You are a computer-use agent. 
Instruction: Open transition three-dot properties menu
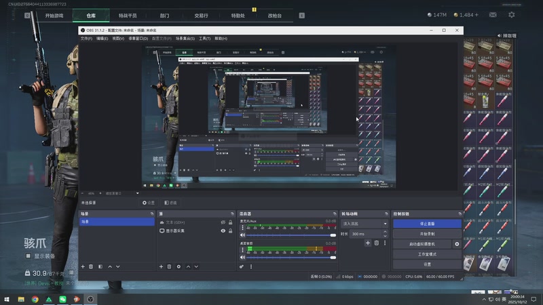pos(385,243)
